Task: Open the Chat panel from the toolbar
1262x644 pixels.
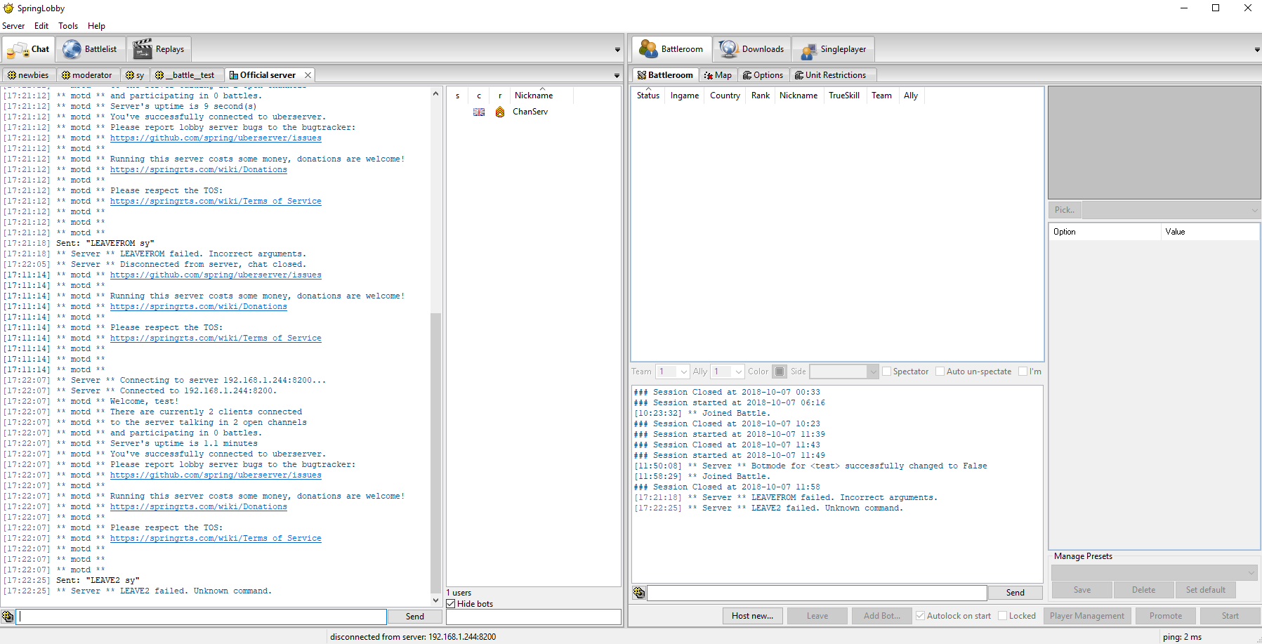Action: [28, 48]
